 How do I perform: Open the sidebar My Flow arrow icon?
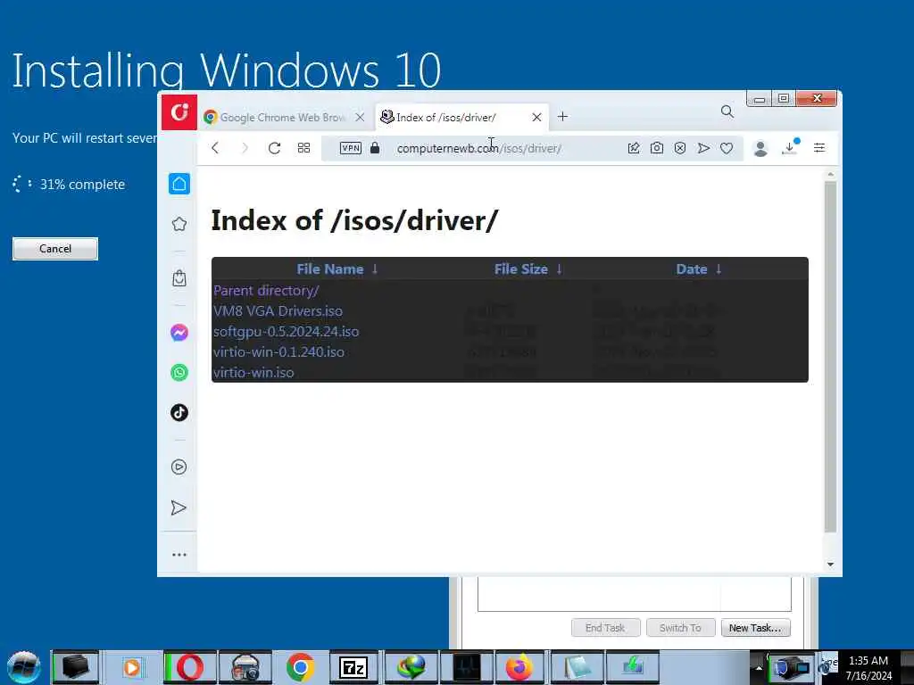pos(179,508)
